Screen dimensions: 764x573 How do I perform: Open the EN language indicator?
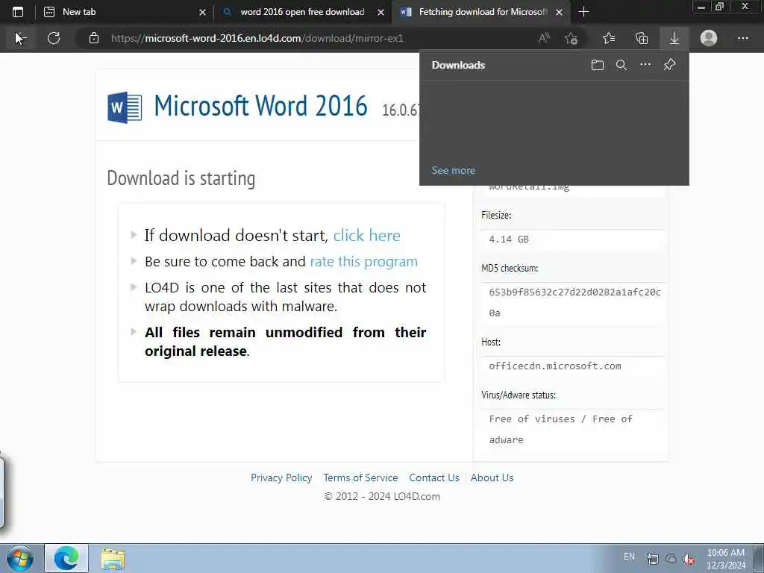[x=629, y=557]
